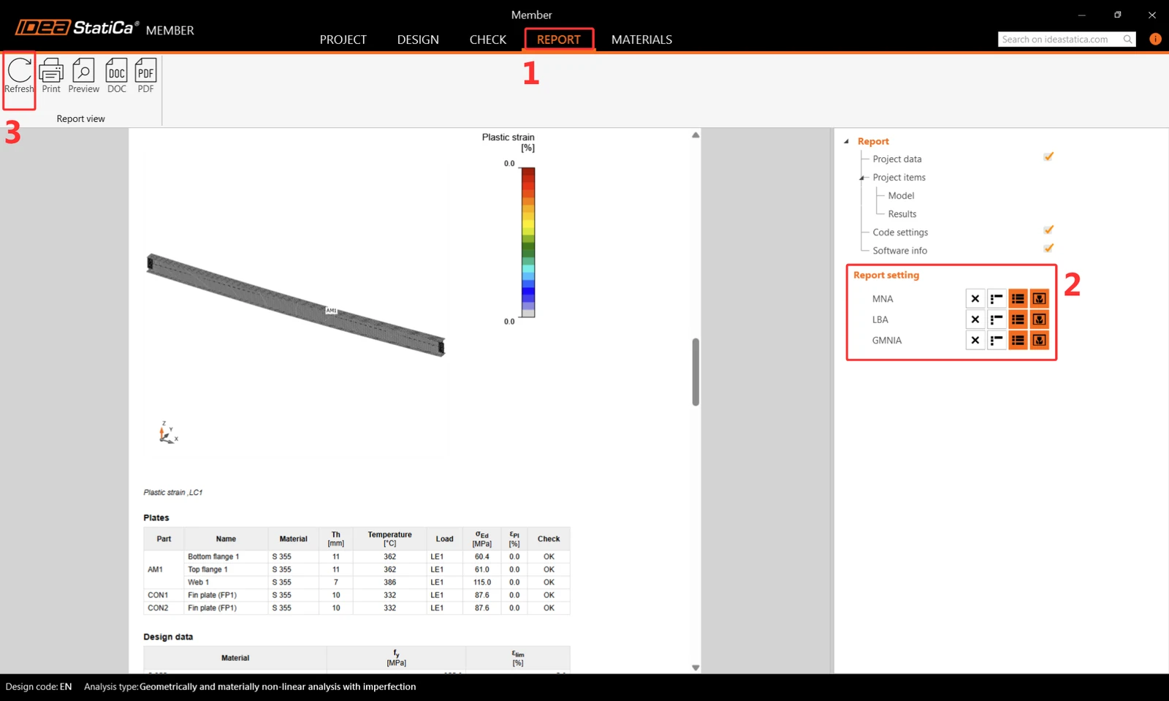This screenshot has height=701, width=1169.
Task: Select the detailed list icon for MNA
Action: pos(1018,298)
